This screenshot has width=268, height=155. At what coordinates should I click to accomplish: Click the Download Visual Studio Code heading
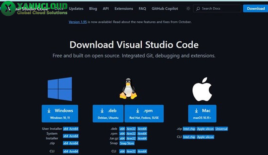pyautogui.click(x=134, y=45)
